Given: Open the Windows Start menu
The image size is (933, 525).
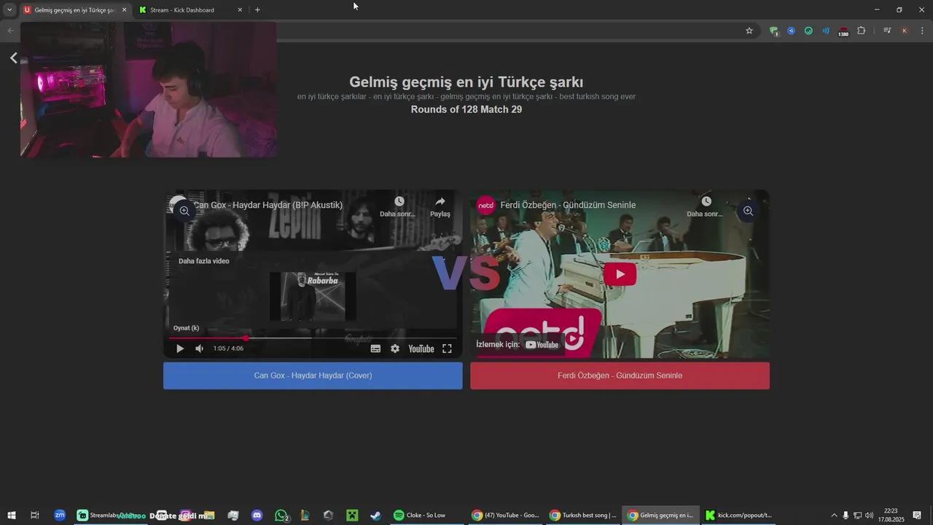Looking at the screenshot, I should [12, 516].
